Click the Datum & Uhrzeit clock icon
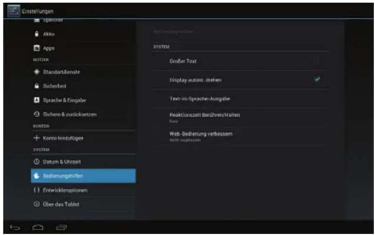375x235 pixels. (37, 162)
